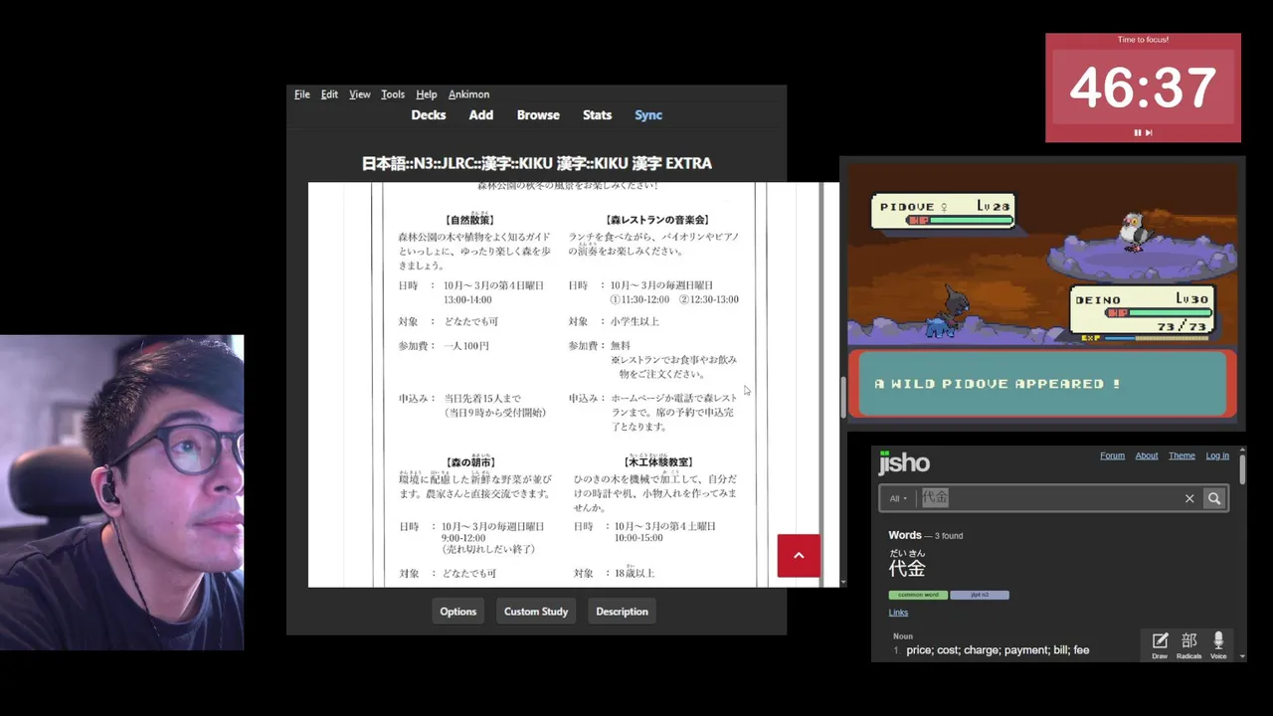Open the Jisho Theme link
The width and height of the screenshot is (1273, 716).
[x=1182, y=455]
